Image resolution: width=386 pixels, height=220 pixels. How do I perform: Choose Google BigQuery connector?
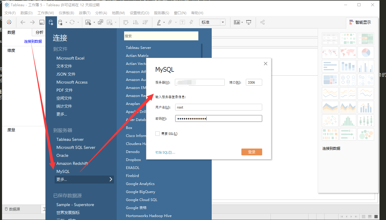point(140,192)
